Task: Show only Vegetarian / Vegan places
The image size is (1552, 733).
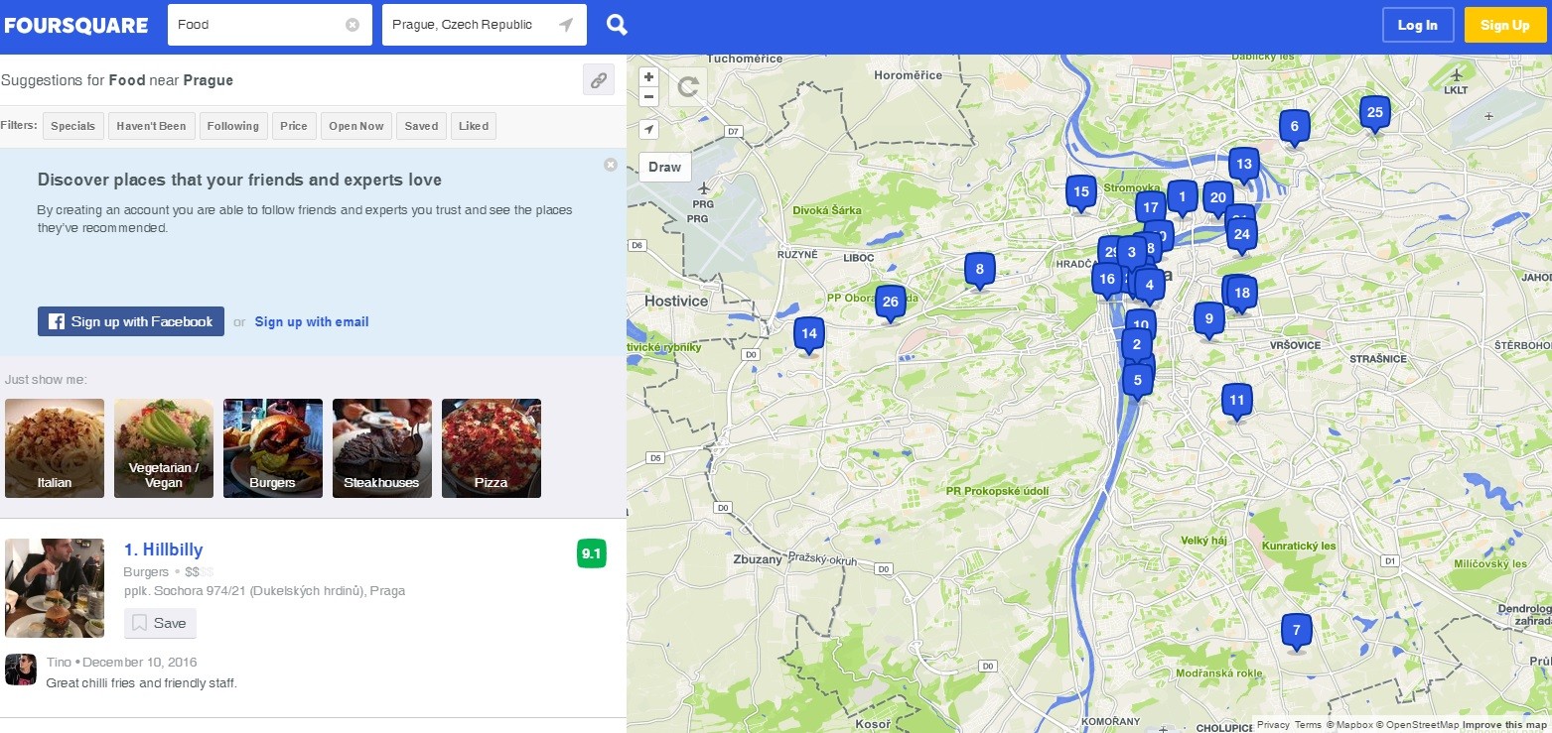Action: coord(164,448)
